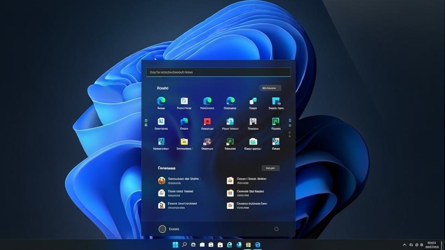Go to next pinned page via side dot indicator
Image resolution: width=445 pixels, height=250 pixels.
pyautogui.click(x=290, y=125)
